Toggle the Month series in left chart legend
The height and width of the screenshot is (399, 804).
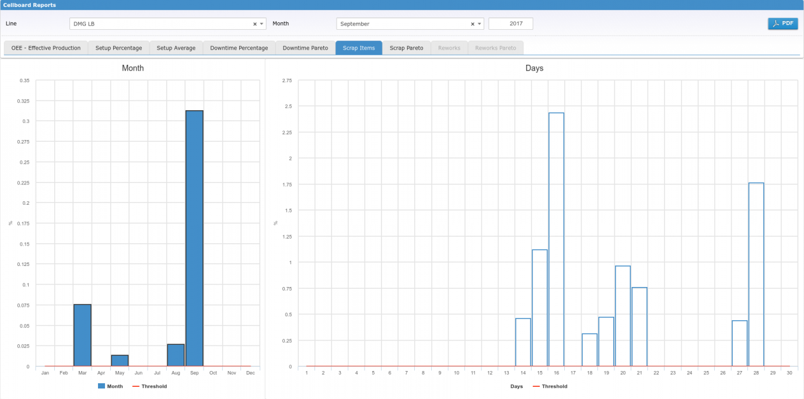point(115,386)
